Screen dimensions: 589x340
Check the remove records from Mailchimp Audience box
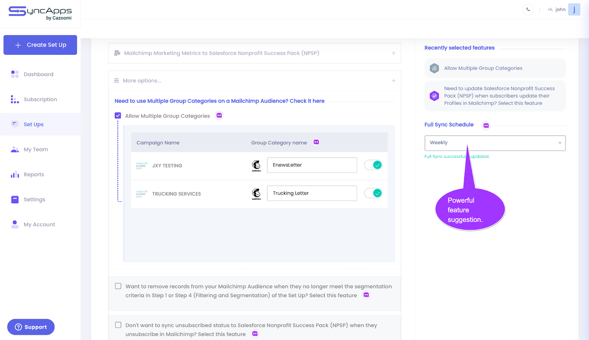118,286
